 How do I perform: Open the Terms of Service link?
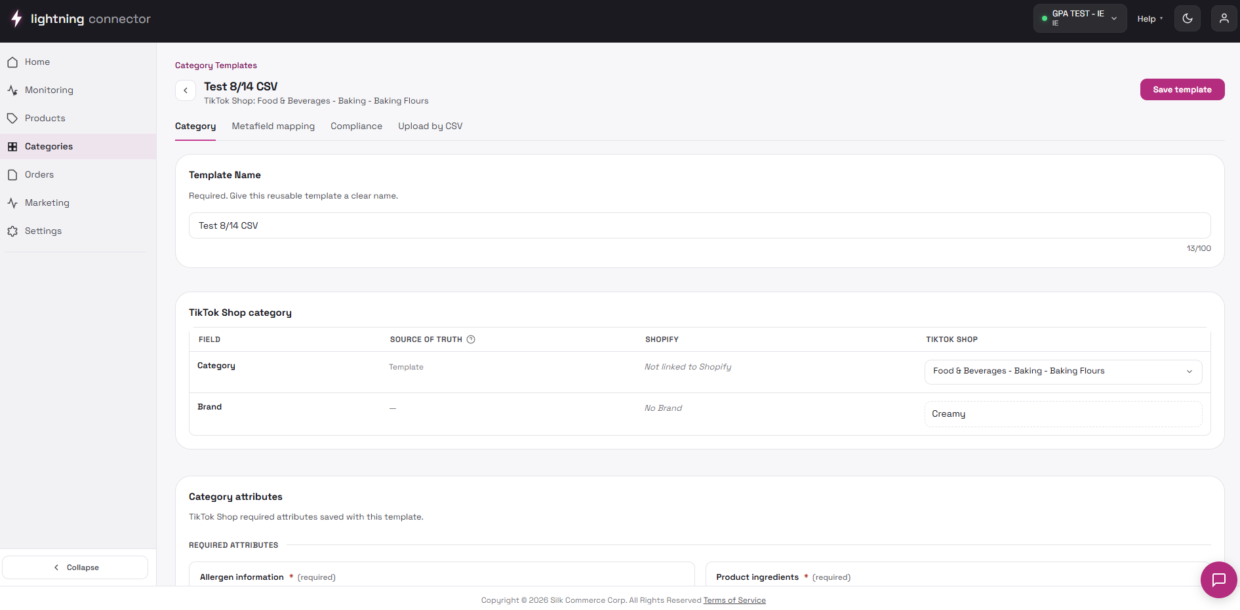(x=734, y=600)
